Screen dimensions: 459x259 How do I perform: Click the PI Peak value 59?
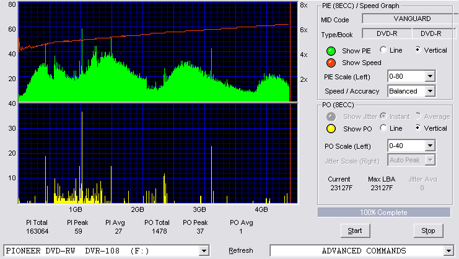point(78,231)
